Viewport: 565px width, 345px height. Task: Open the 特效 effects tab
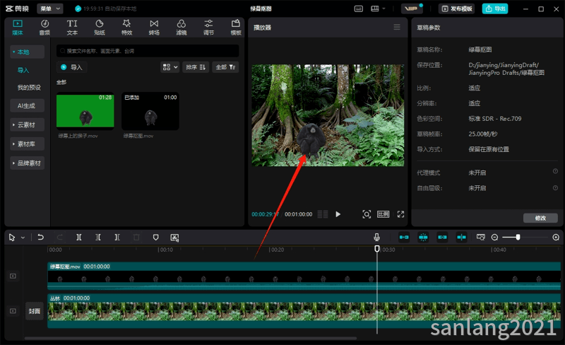coord(126,28)
